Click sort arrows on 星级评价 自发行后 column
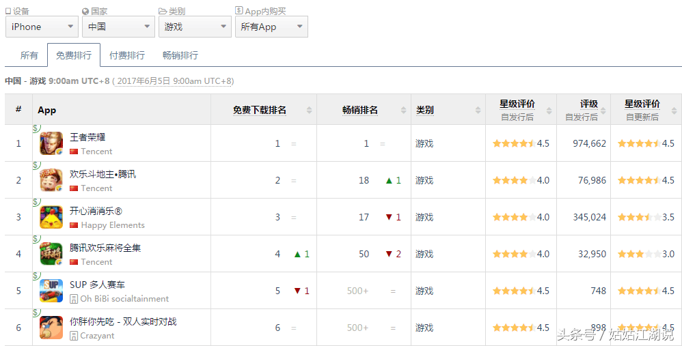 pos(549,111)
